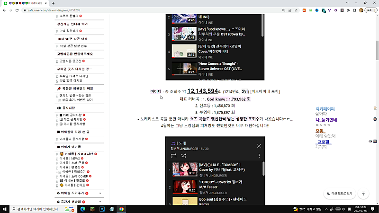Viewport: 379px width, 213px height.
Task: Open 우왁굳 티셔츠 디자인 board
Action: [x=74, y=76]
